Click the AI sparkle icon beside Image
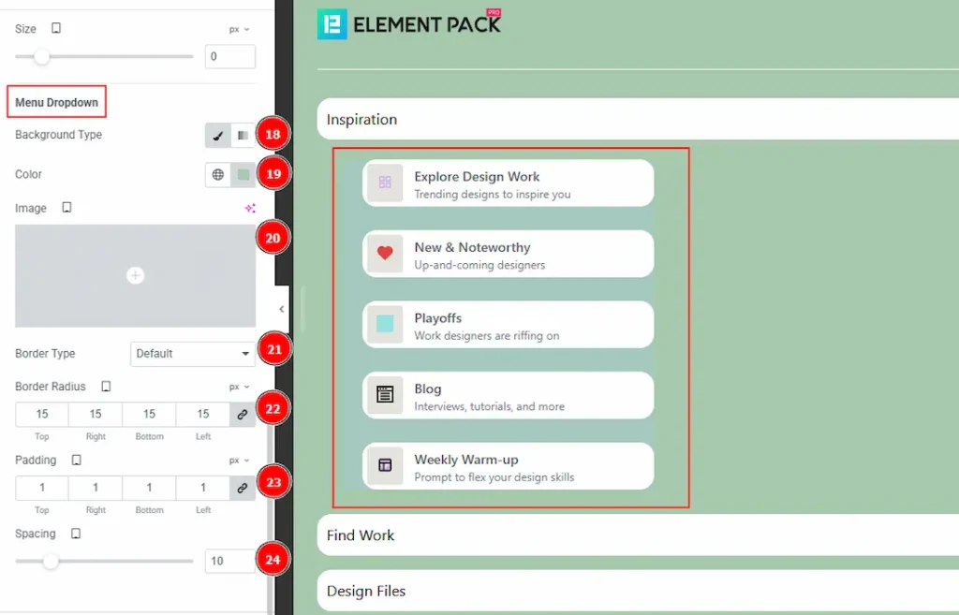Viewport: 959px width, 615px height. [x=249, y=209]
